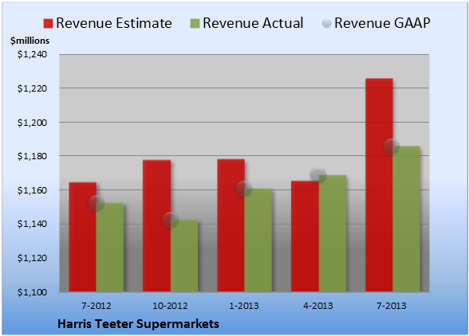Select the green actual bar for 7-2013
Image resolution: width=469 pixels, height=336 pixels.
pyautogui.click(x=406, y=219)
